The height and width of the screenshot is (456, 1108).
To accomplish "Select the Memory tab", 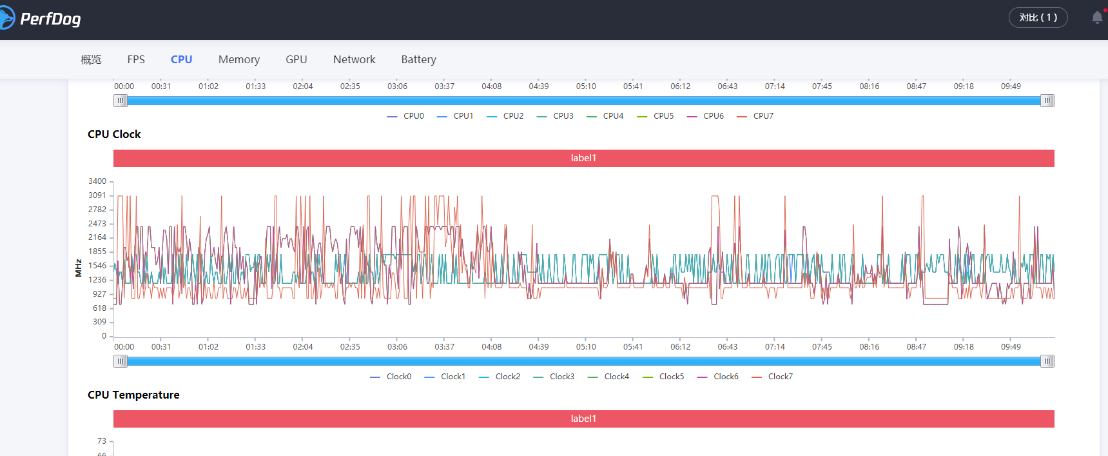I will [x=238, y=59].
